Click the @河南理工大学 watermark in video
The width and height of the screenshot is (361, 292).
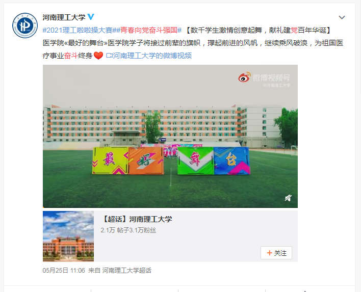point(276,86)
